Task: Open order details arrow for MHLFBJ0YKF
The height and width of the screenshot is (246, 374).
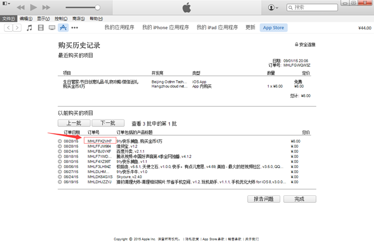Action: (x=60, y=151)
